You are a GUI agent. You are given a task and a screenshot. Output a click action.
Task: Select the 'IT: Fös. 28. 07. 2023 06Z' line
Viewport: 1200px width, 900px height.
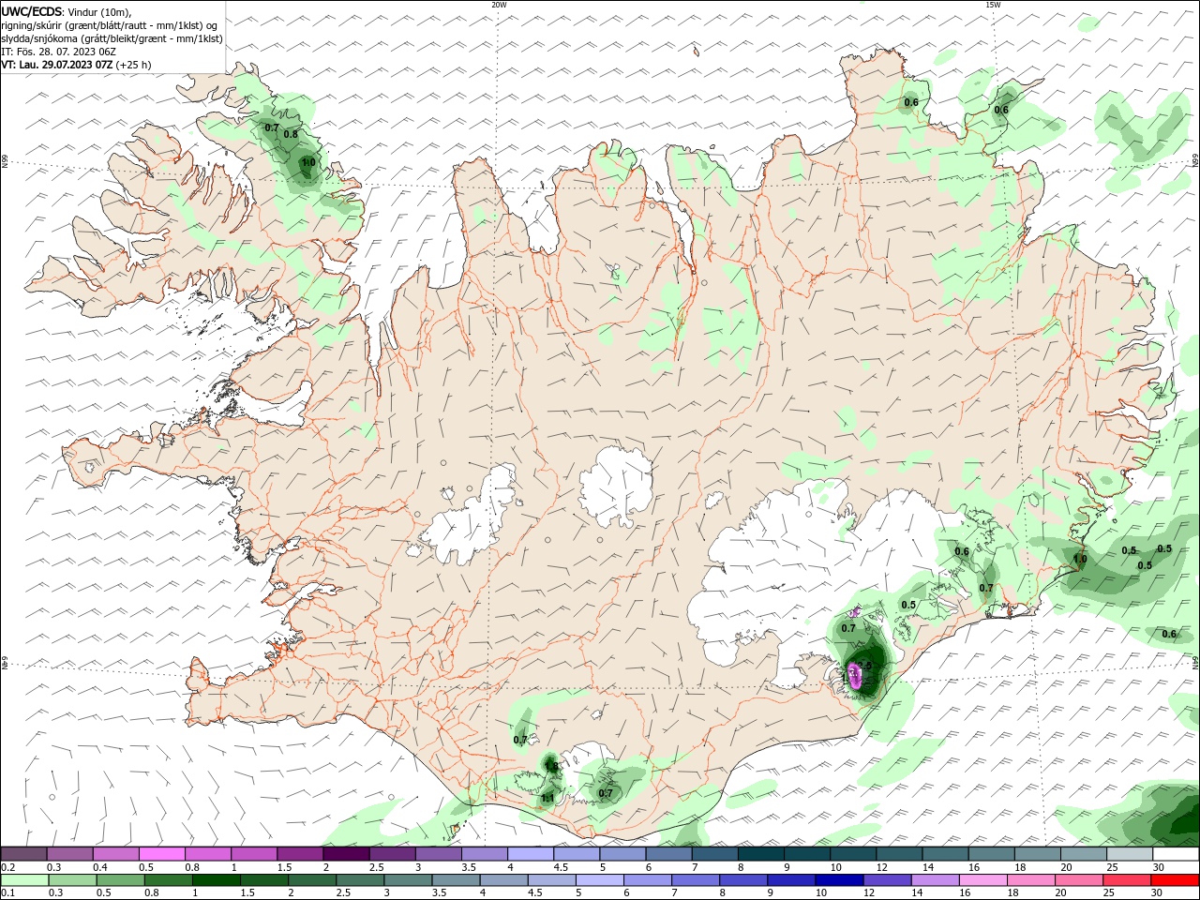tap(59, 52)
